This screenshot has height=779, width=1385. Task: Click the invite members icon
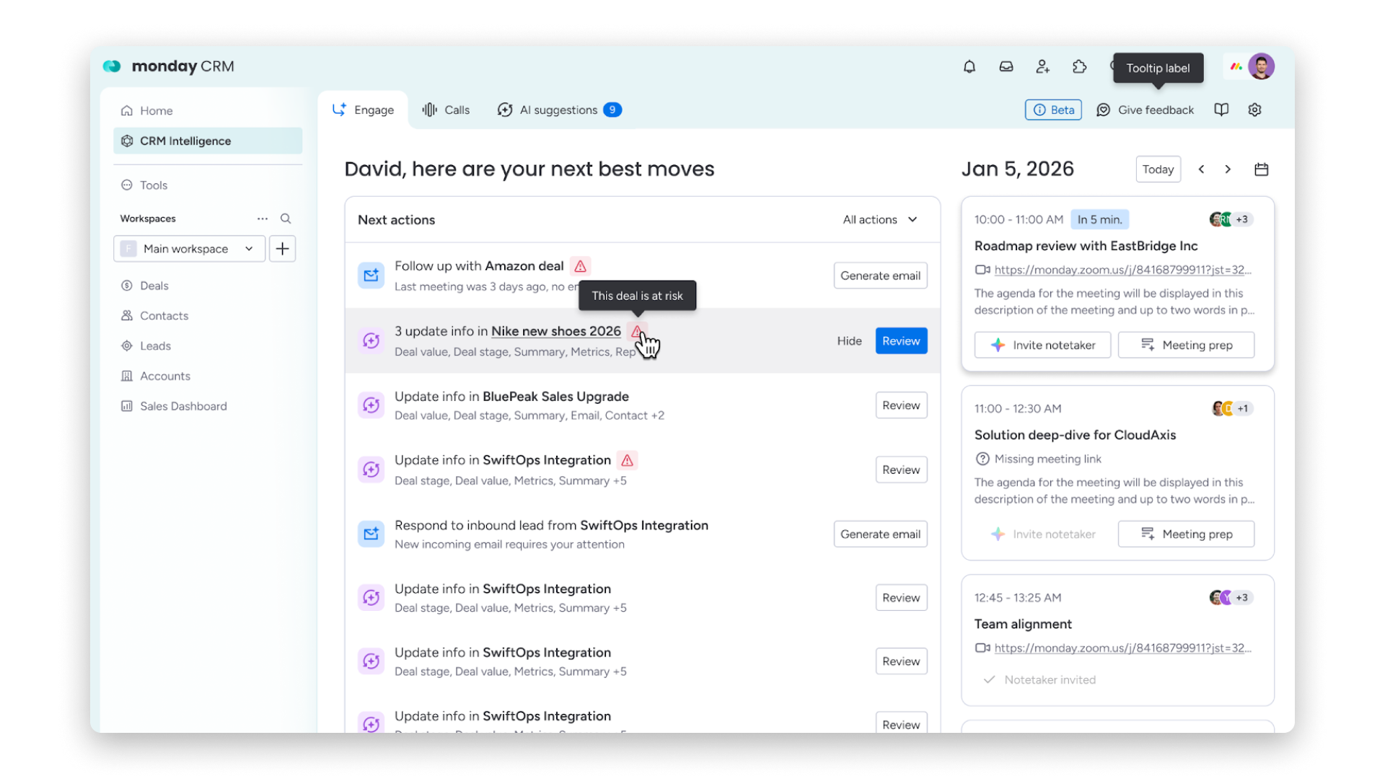pos(1043,67)
